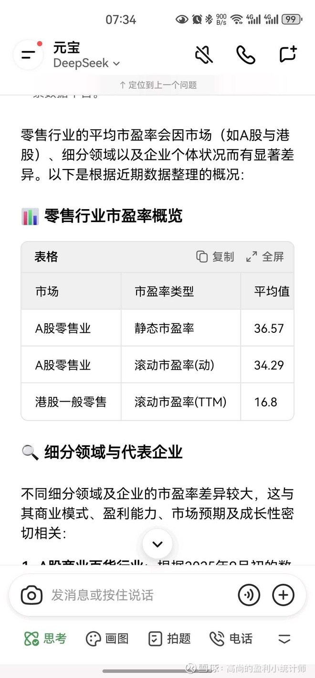Select the 画图 drawing tool
Image resolution: width=315 pixels, height=678 pixels.
pos(107,639)
